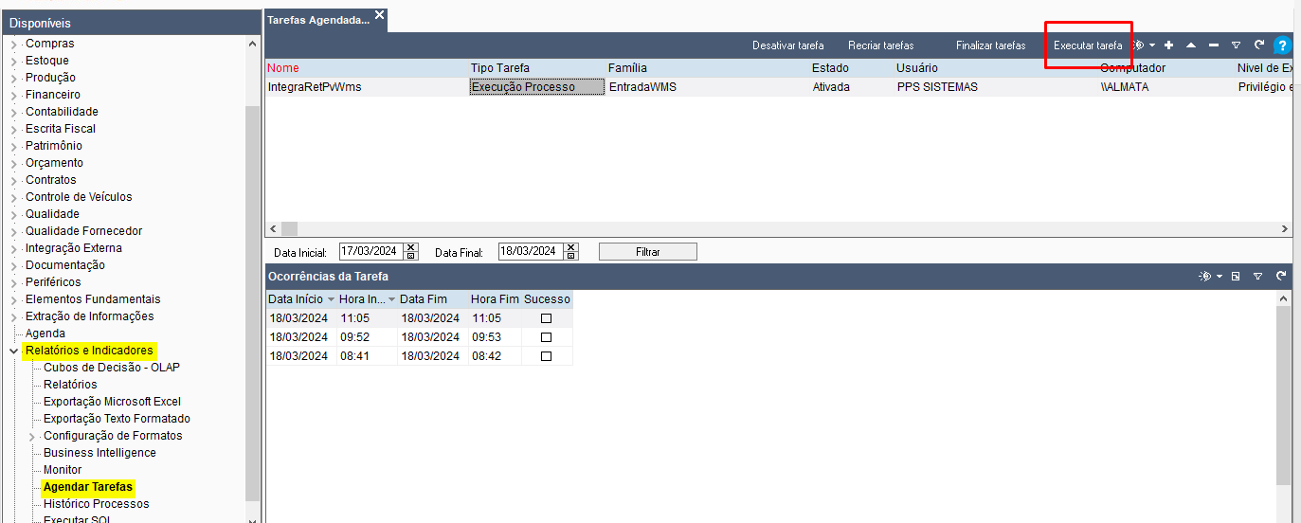Click the gear icon in the tasks toolbar

tap(1140, 45)
